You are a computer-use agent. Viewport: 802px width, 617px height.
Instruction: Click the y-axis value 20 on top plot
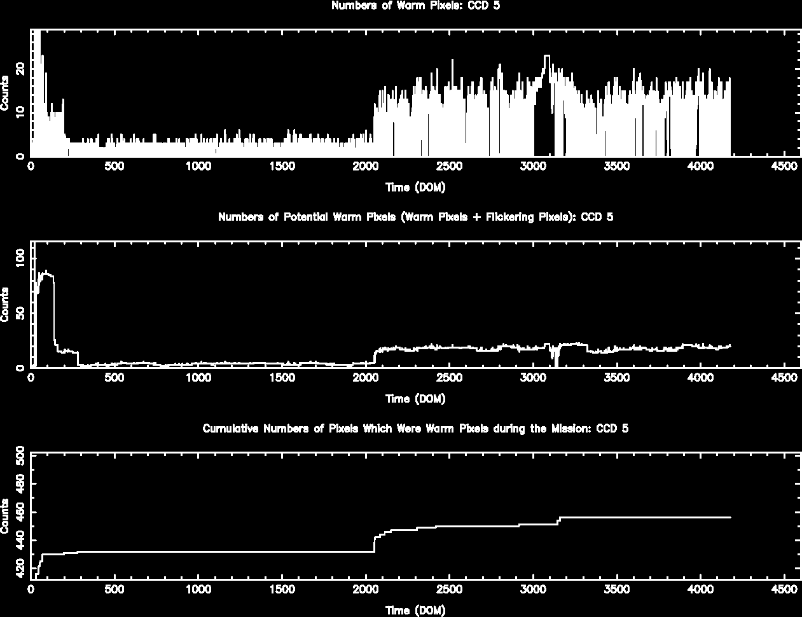[21, 67]
